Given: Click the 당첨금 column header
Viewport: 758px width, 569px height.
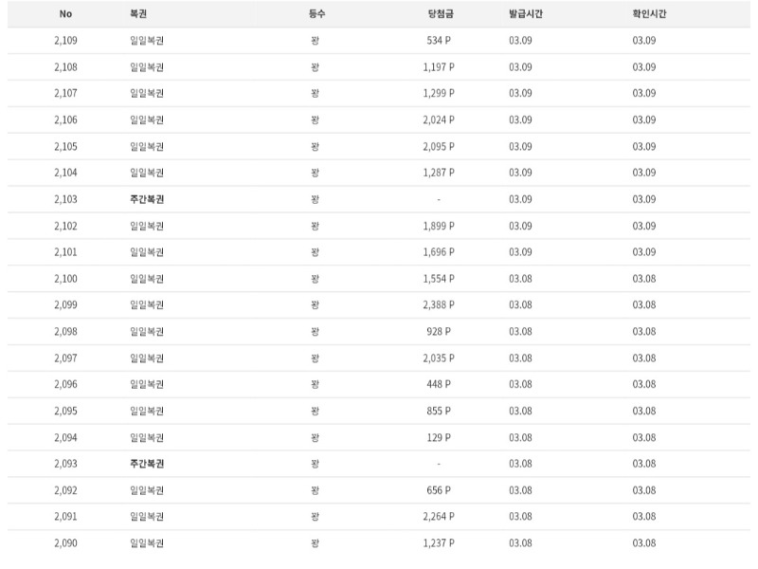Looking at the screenshot, I should pyautogui.click(x=439, y=14).
